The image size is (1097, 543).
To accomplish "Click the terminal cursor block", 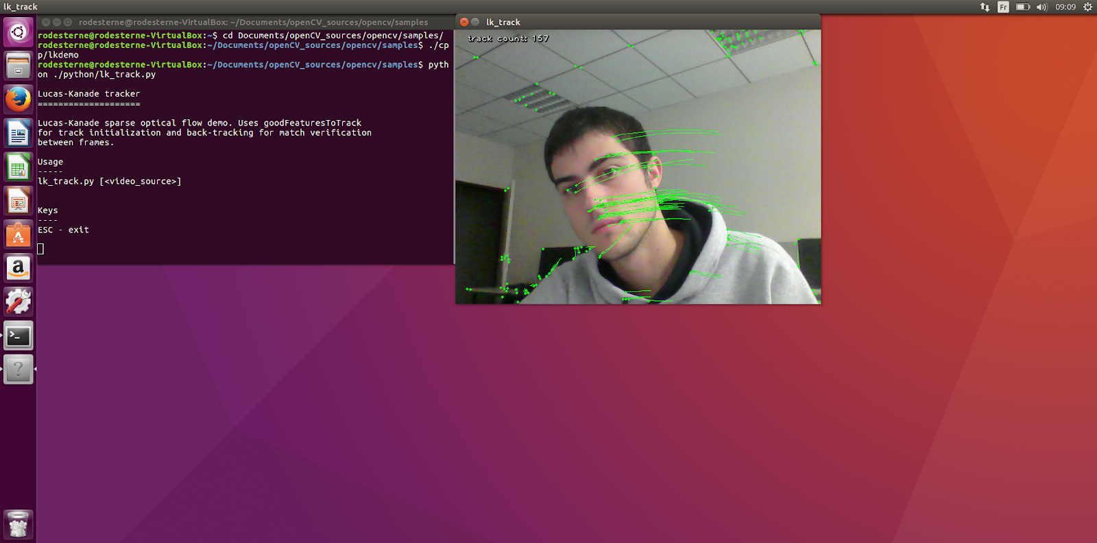I will click(x=40, y=249).
